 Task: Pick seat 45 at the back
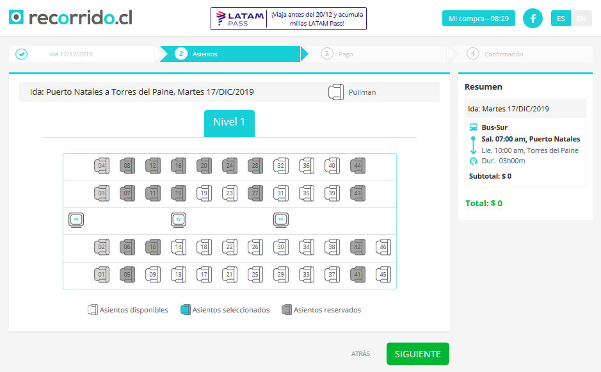pos(383,275)
